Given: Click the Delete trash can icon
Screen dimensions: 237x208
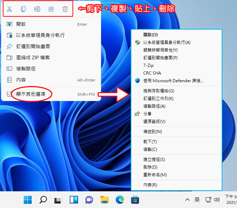Looking at the screenshot, I should pos(65,9).
